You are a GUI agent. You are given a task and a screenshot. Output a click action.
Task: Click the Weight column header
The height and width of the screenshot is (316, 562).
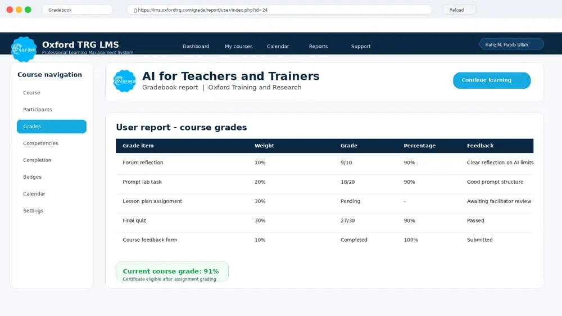pos(264,146)
